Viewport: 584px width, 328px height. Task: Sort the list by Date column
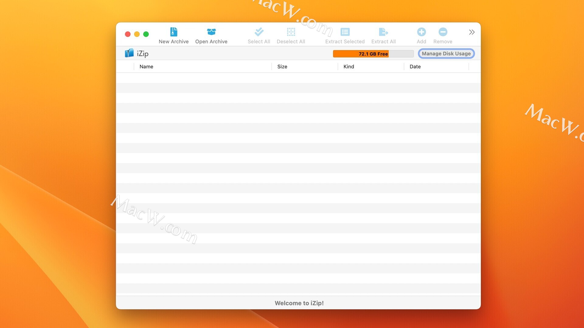[436, 67]
